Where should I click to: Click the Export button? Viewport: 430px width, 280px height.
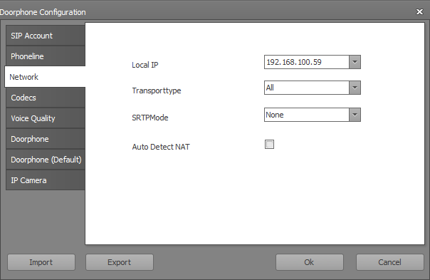click(x=120, y=262)
